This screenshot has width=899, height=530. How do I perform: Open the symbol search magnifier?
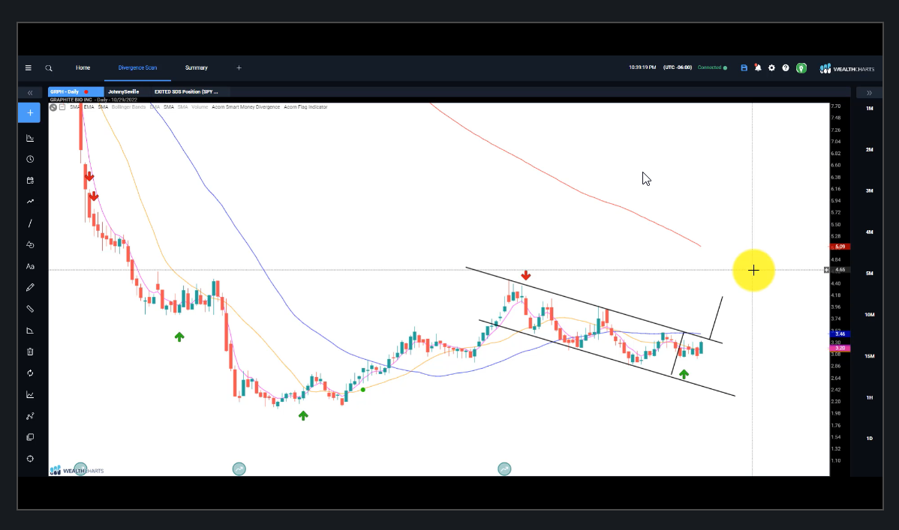pos(49,68)
